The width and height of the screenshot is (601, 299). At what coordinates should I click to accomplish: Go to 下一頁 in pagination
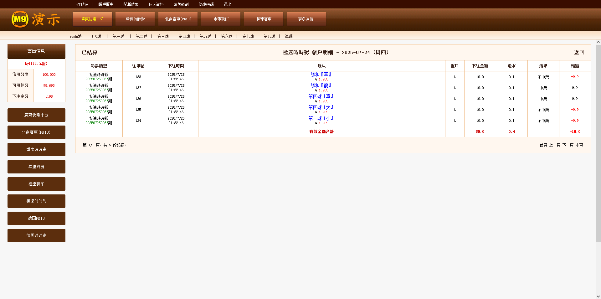[x=568, y=145]
